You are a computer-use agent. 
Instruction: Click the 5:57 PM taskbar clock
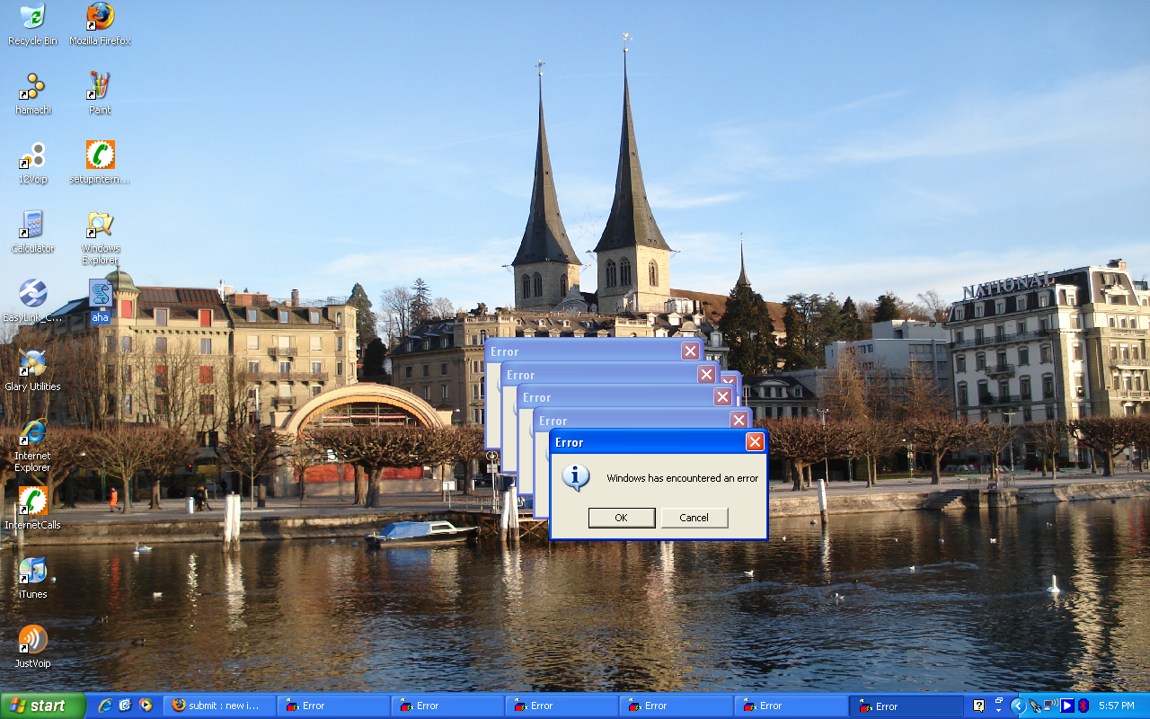coord(1117,706)
